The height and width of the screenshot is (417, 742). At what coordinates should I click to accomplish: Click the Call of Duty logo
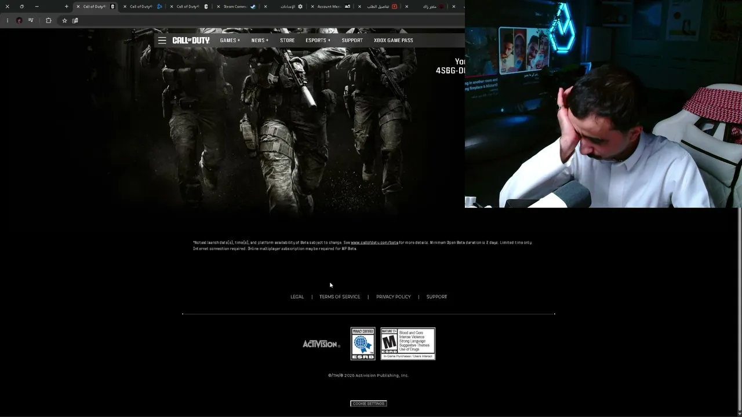(191, 41)
